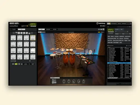This screenshot has height=105, width=140.
Task: Click the stop button left of play
Action: click(x=13, y=64)
